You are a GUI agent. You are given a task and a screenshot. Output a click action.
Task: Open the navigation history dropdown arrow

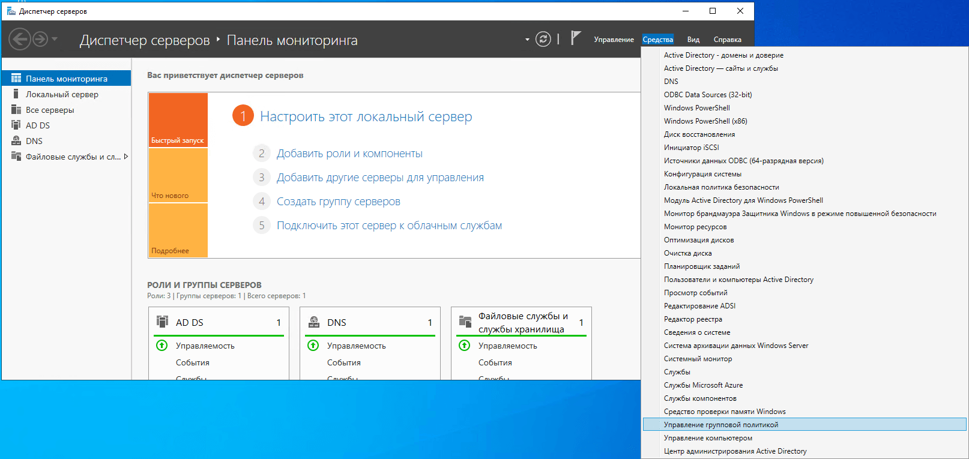tap(55, 39)
